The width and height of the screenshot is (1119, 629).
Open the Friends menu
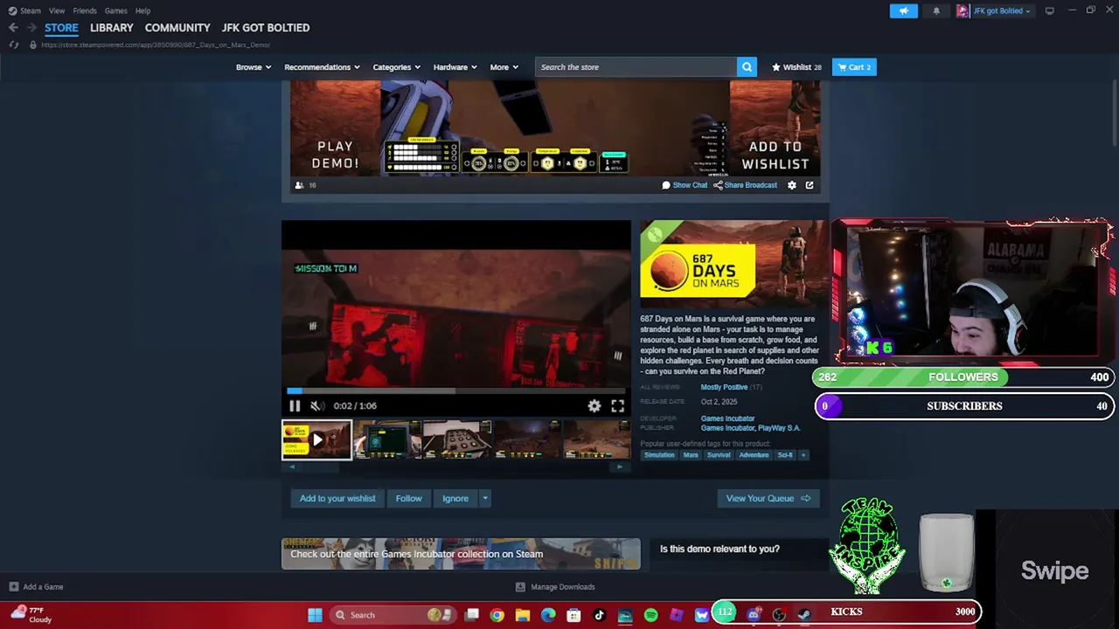pyautogui.click(x=85, y=10)
